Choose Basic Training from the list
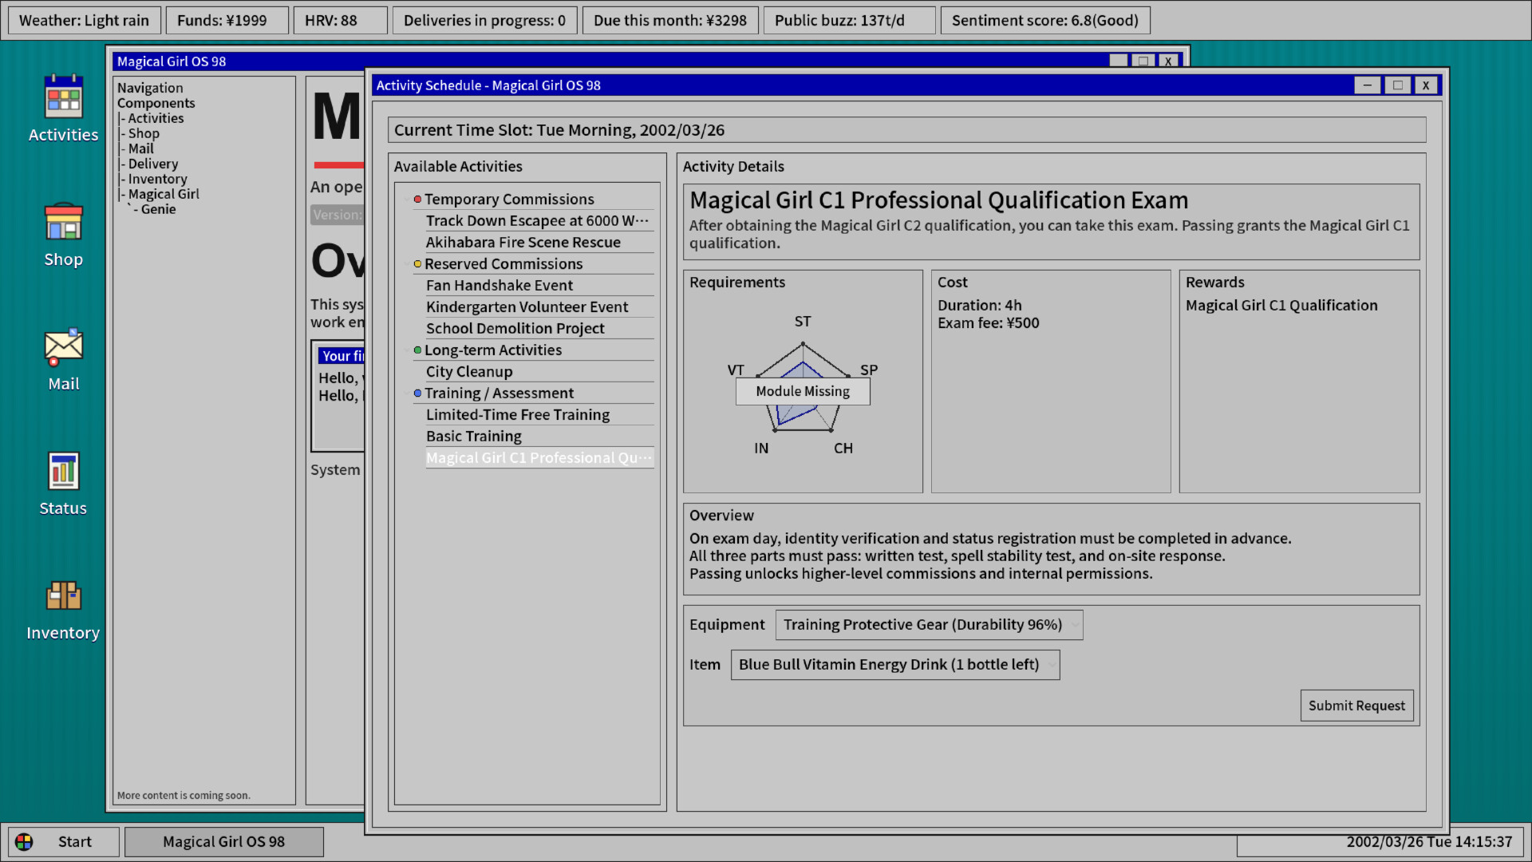Image resolution: width=1532 pixels, height=862 pixels. (473, 437)
